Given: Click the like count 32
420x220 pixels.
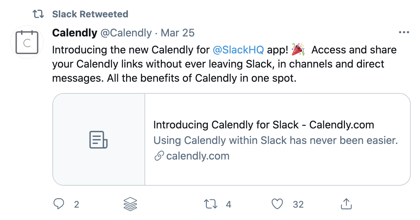Looking at the screenshot, I should click(298, 204).
